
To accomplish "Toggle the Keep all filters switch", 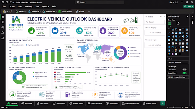I will tap(184, 73).
